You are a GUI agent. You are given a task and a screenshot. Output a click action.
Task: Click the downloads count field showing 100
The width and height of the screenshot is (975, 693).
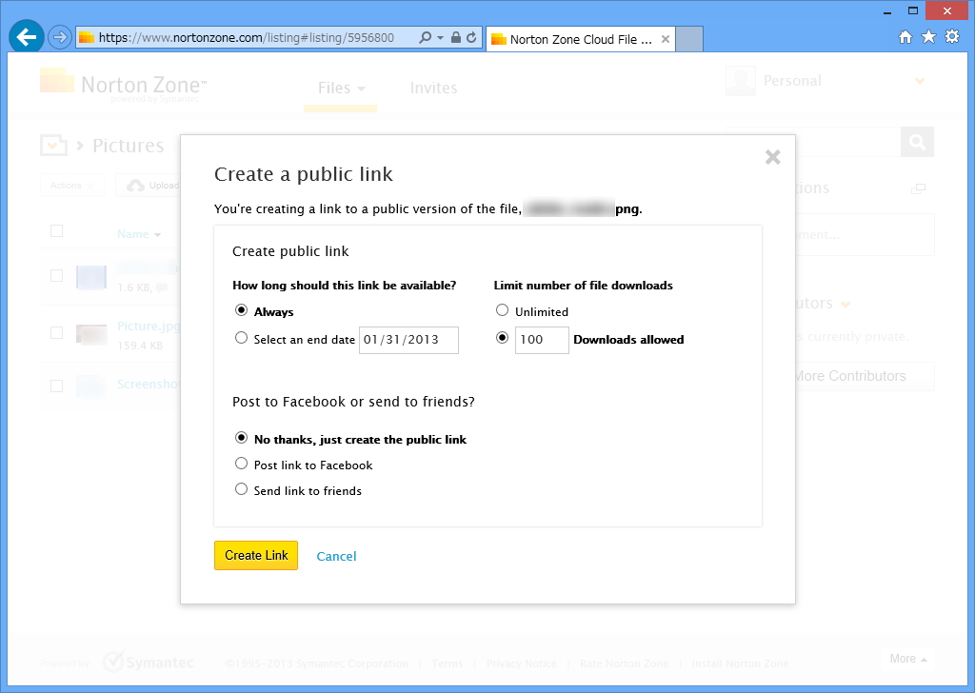click(542, 340)
